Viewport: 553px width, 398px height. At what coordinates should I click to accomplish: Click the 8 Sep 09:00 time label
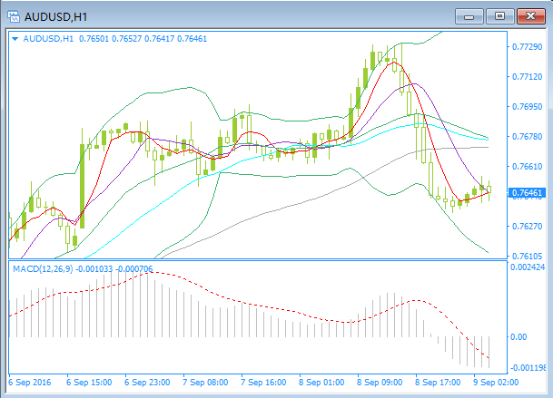point(380,383)
